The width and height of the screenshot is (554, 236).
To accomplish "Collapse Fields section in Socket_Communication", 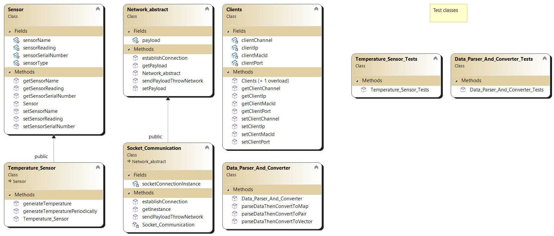I will click(129, 175).
